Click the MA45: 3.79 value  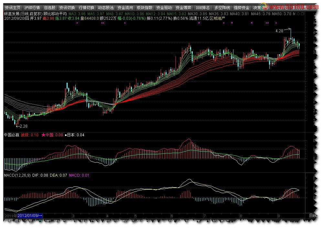pos(261,14)
